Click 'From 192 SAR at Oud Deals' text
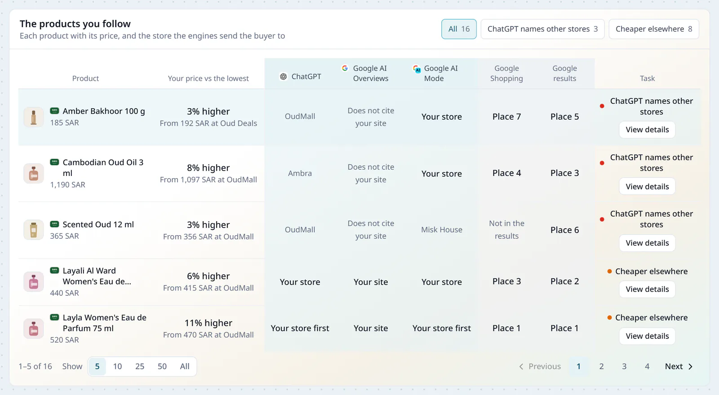This screenshot has height=395, width=719. [x=209, y=123]
